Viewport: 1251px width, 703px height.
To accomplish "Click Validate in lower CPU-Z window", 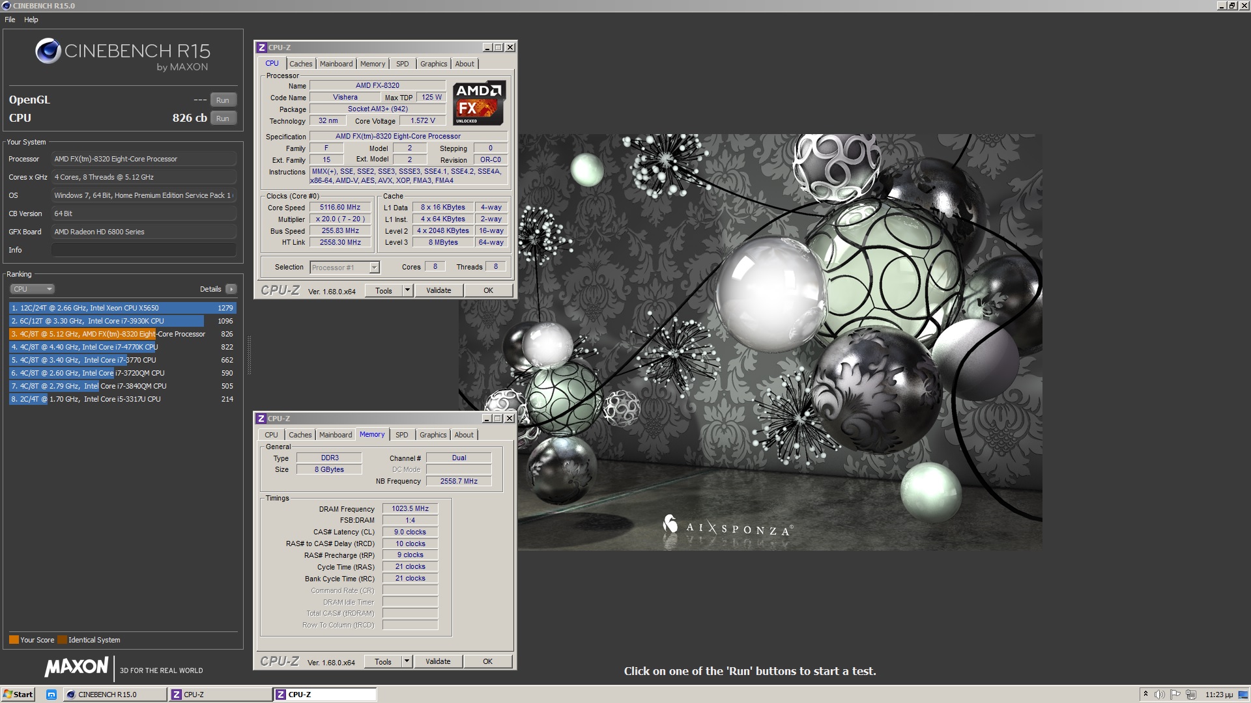I will tap(438, 662).
